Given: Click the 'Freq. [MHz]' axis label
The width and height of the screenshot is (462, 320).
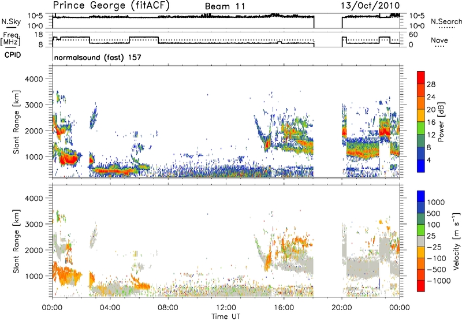Looking at the screenshot, I should (x=11, y=39).
